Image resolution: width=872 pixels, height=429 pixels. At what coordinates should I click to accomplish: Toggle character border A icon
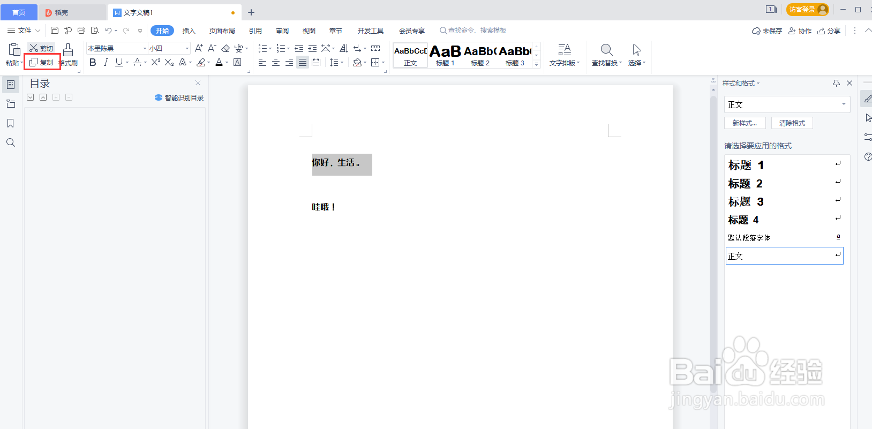click(237, 62)
